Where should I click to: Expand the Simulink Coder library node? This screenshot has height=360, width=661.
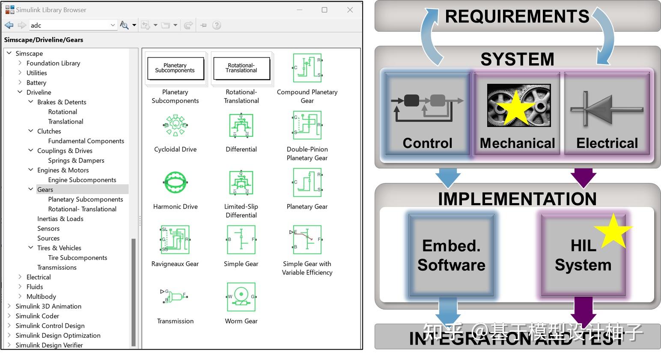[x=9, y=316]
